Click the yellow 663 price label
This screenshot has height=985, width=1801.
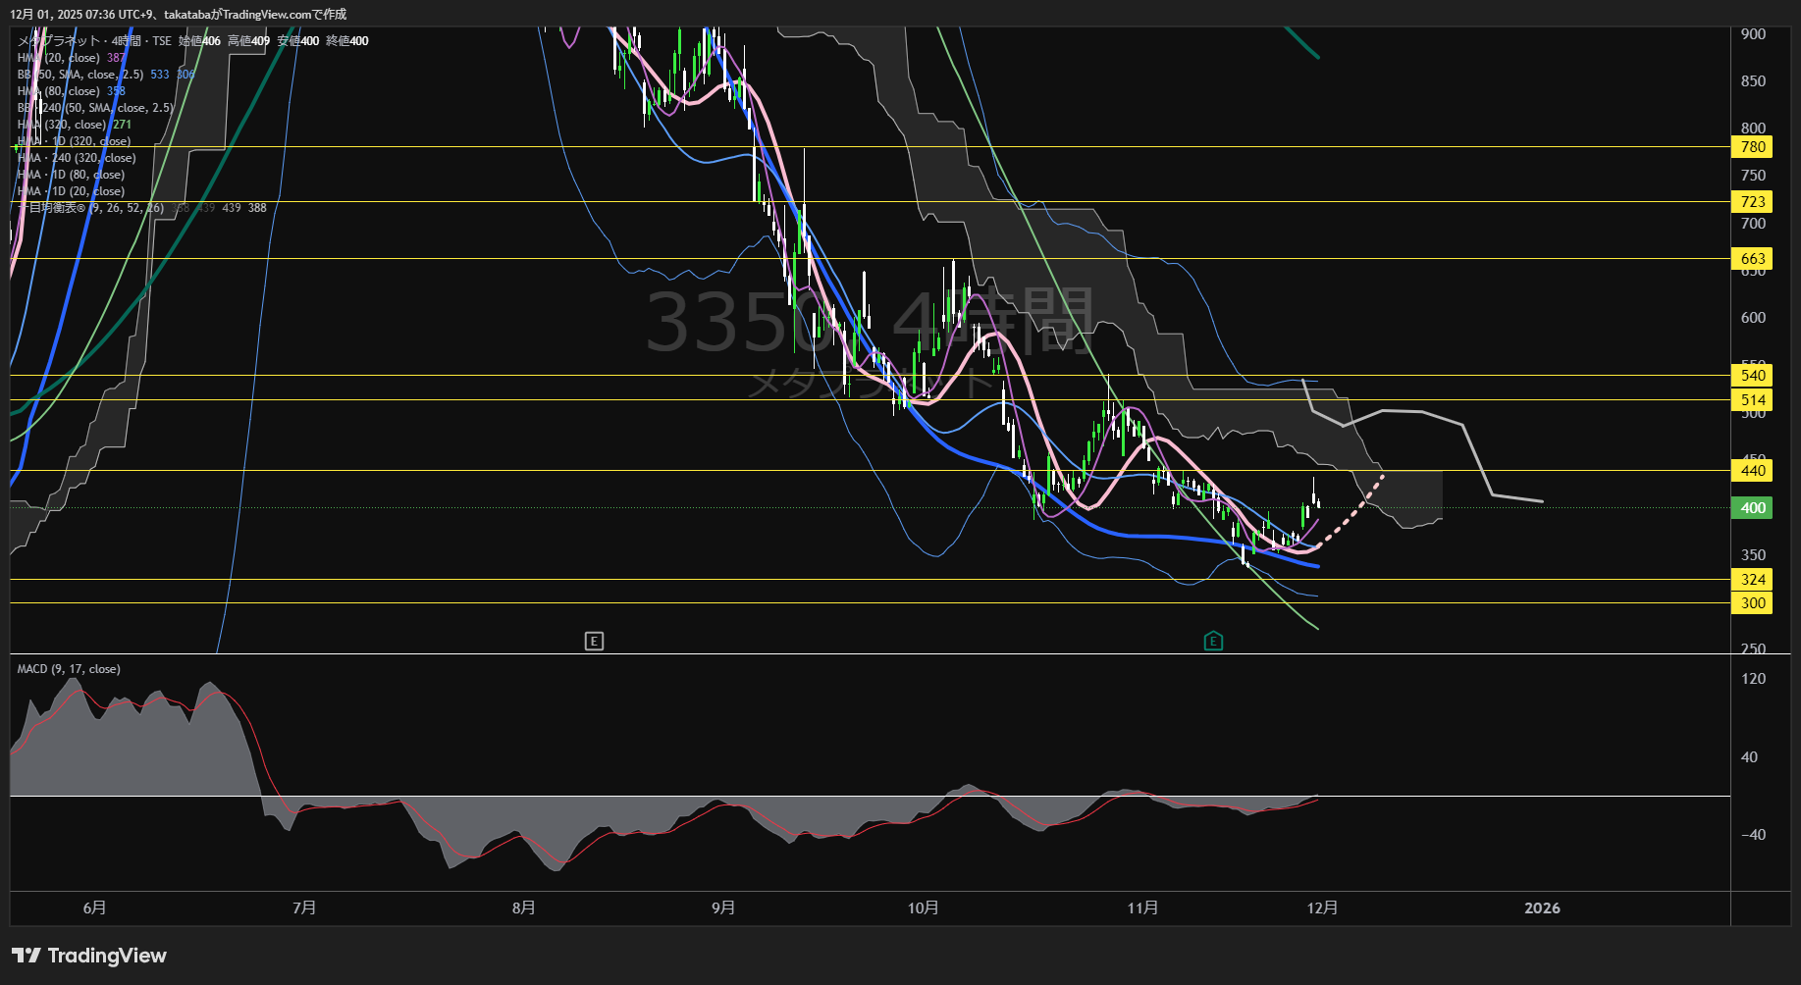point(1752,259)
